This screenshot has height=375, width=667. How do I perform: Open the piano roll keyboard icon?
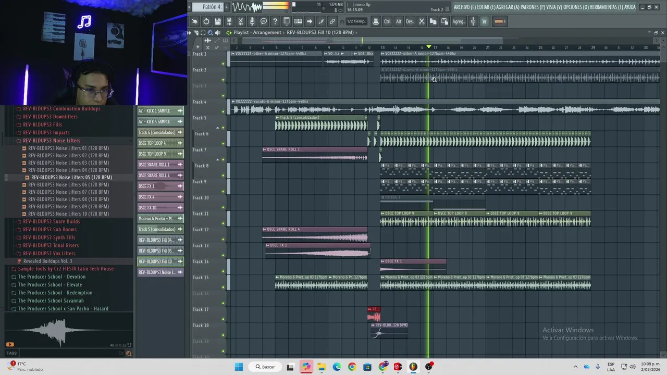[x=298, y=21]
